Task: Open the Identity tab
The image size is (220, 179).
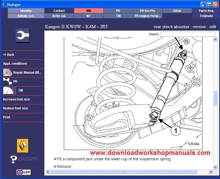Action: [x=26, y=11]
